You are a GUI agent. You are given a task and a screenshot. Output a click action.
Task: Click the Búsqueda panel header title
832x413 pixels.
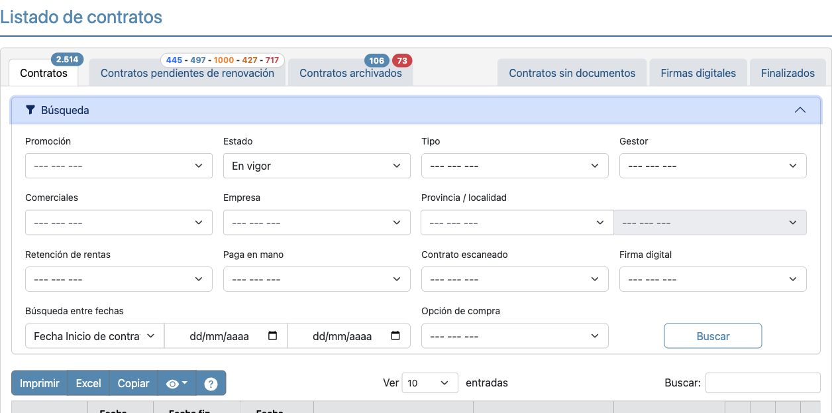pyautogui.click(x=65, y=110)
